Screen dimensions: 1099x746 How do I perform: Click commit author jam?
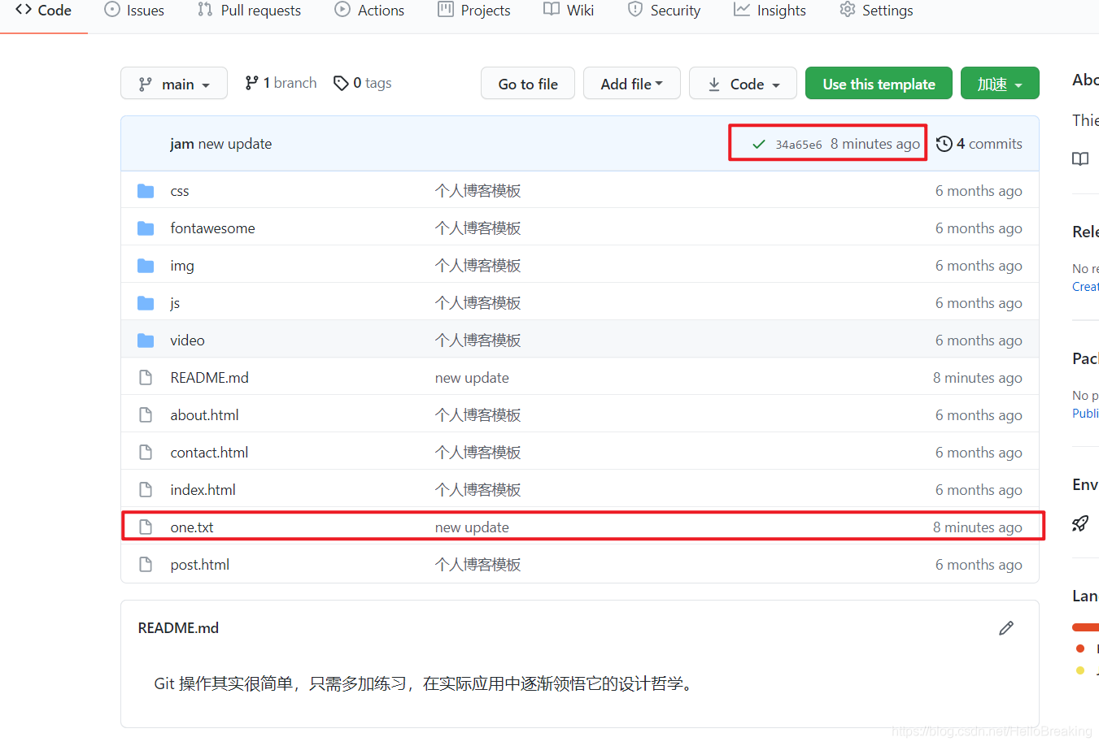click(182, 144)
